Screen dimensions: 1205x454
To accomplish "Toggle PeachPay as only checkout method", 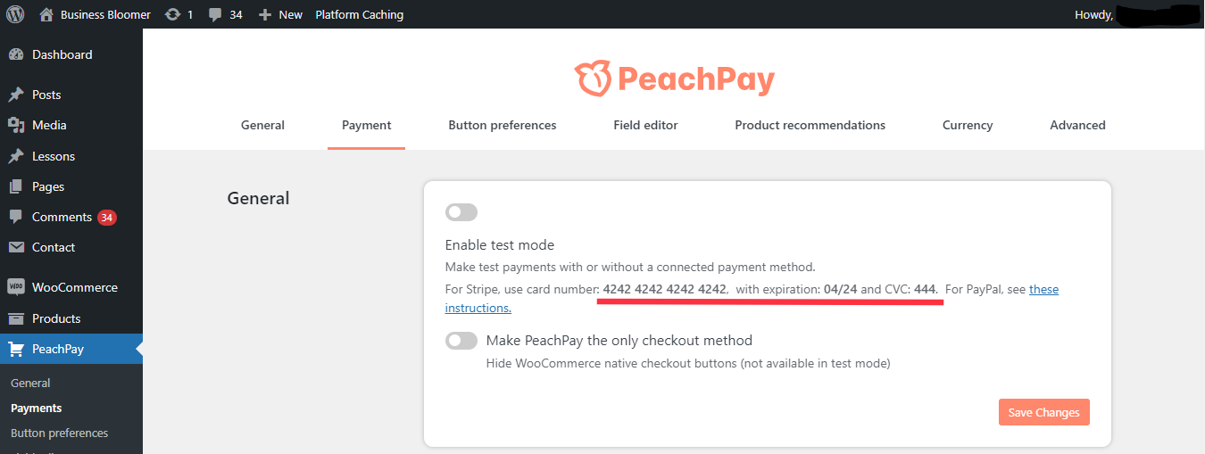I will [461, 341].
